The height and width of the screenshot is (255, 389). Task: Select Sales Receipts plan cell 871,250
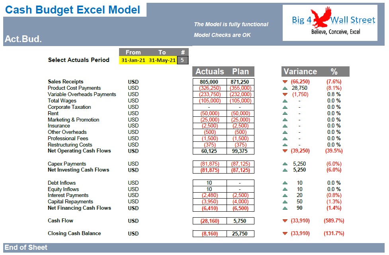coord(240,82)
